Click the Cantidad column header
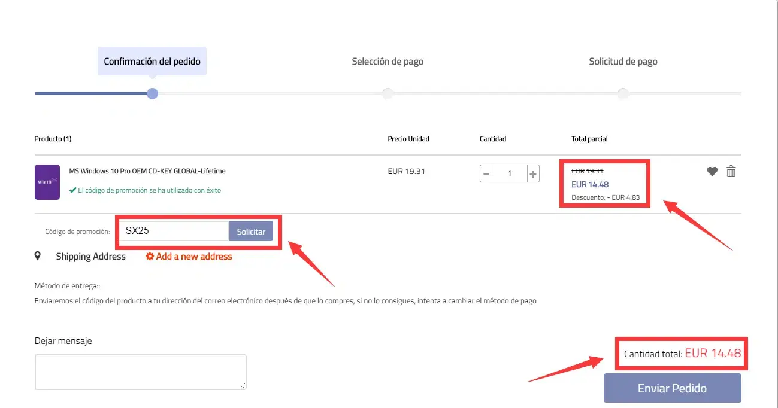The height and width of the screenshot is (408, 778). 493,139
